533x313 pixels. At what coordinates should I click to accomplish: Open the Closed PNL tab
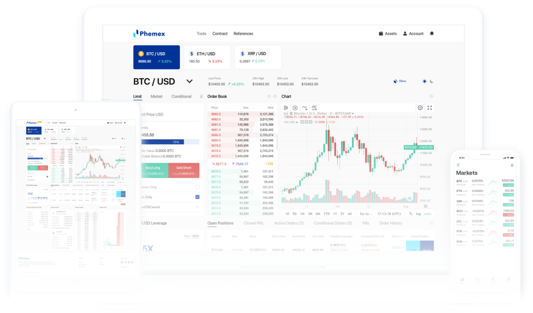[254, 223]
